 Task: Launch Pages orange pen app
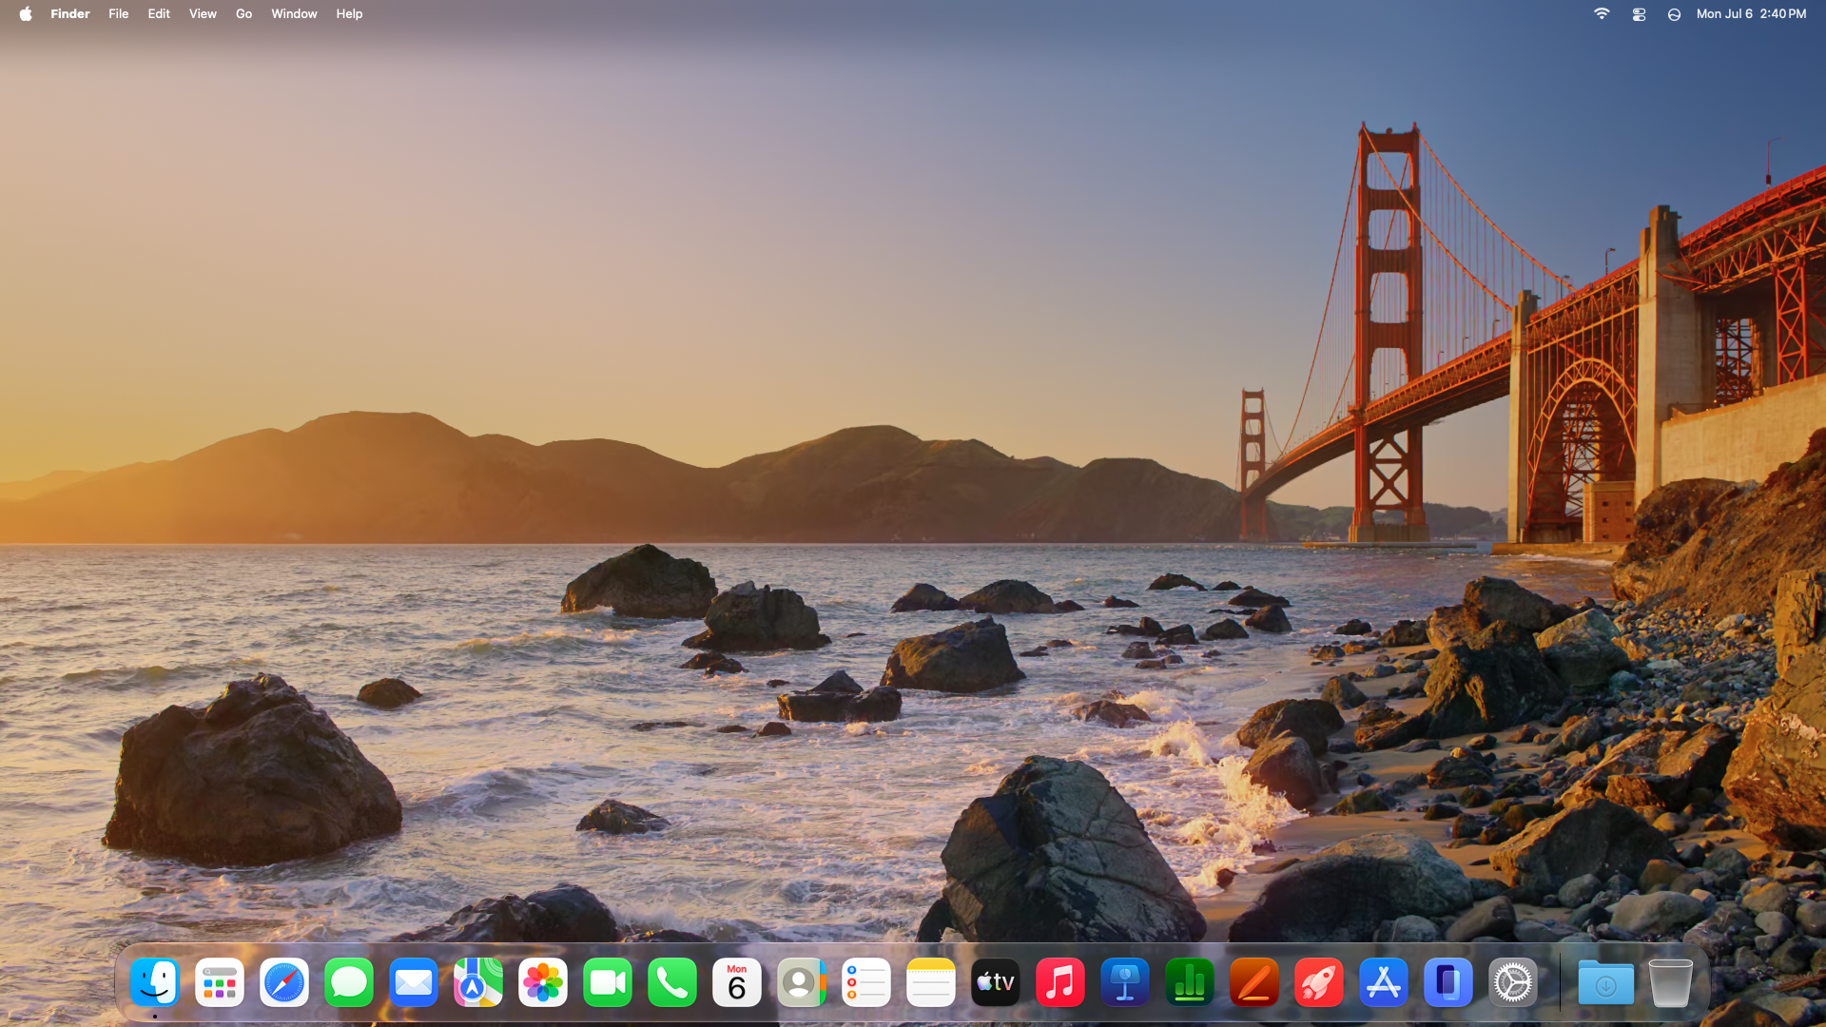[1254, 982]
